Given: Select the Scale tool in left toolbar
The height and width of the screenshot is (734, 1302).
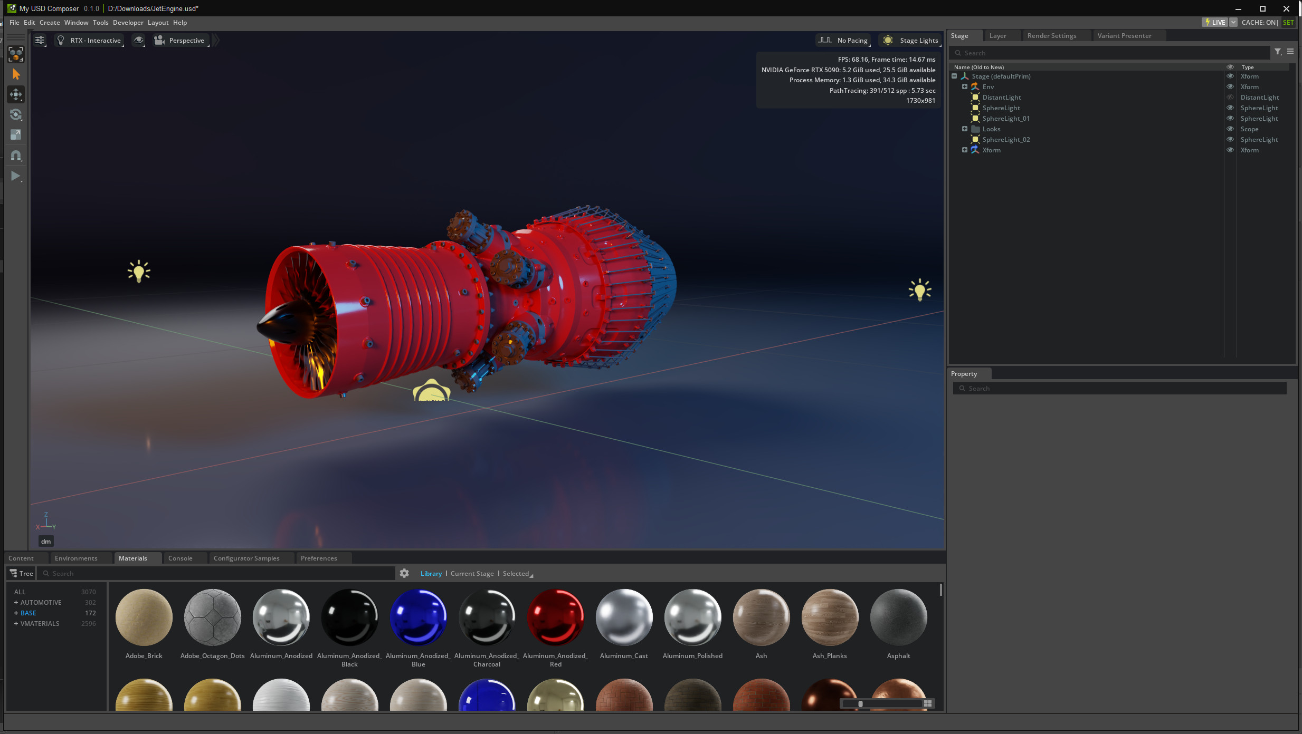Looking at the screenshot, I should point(16,135).
